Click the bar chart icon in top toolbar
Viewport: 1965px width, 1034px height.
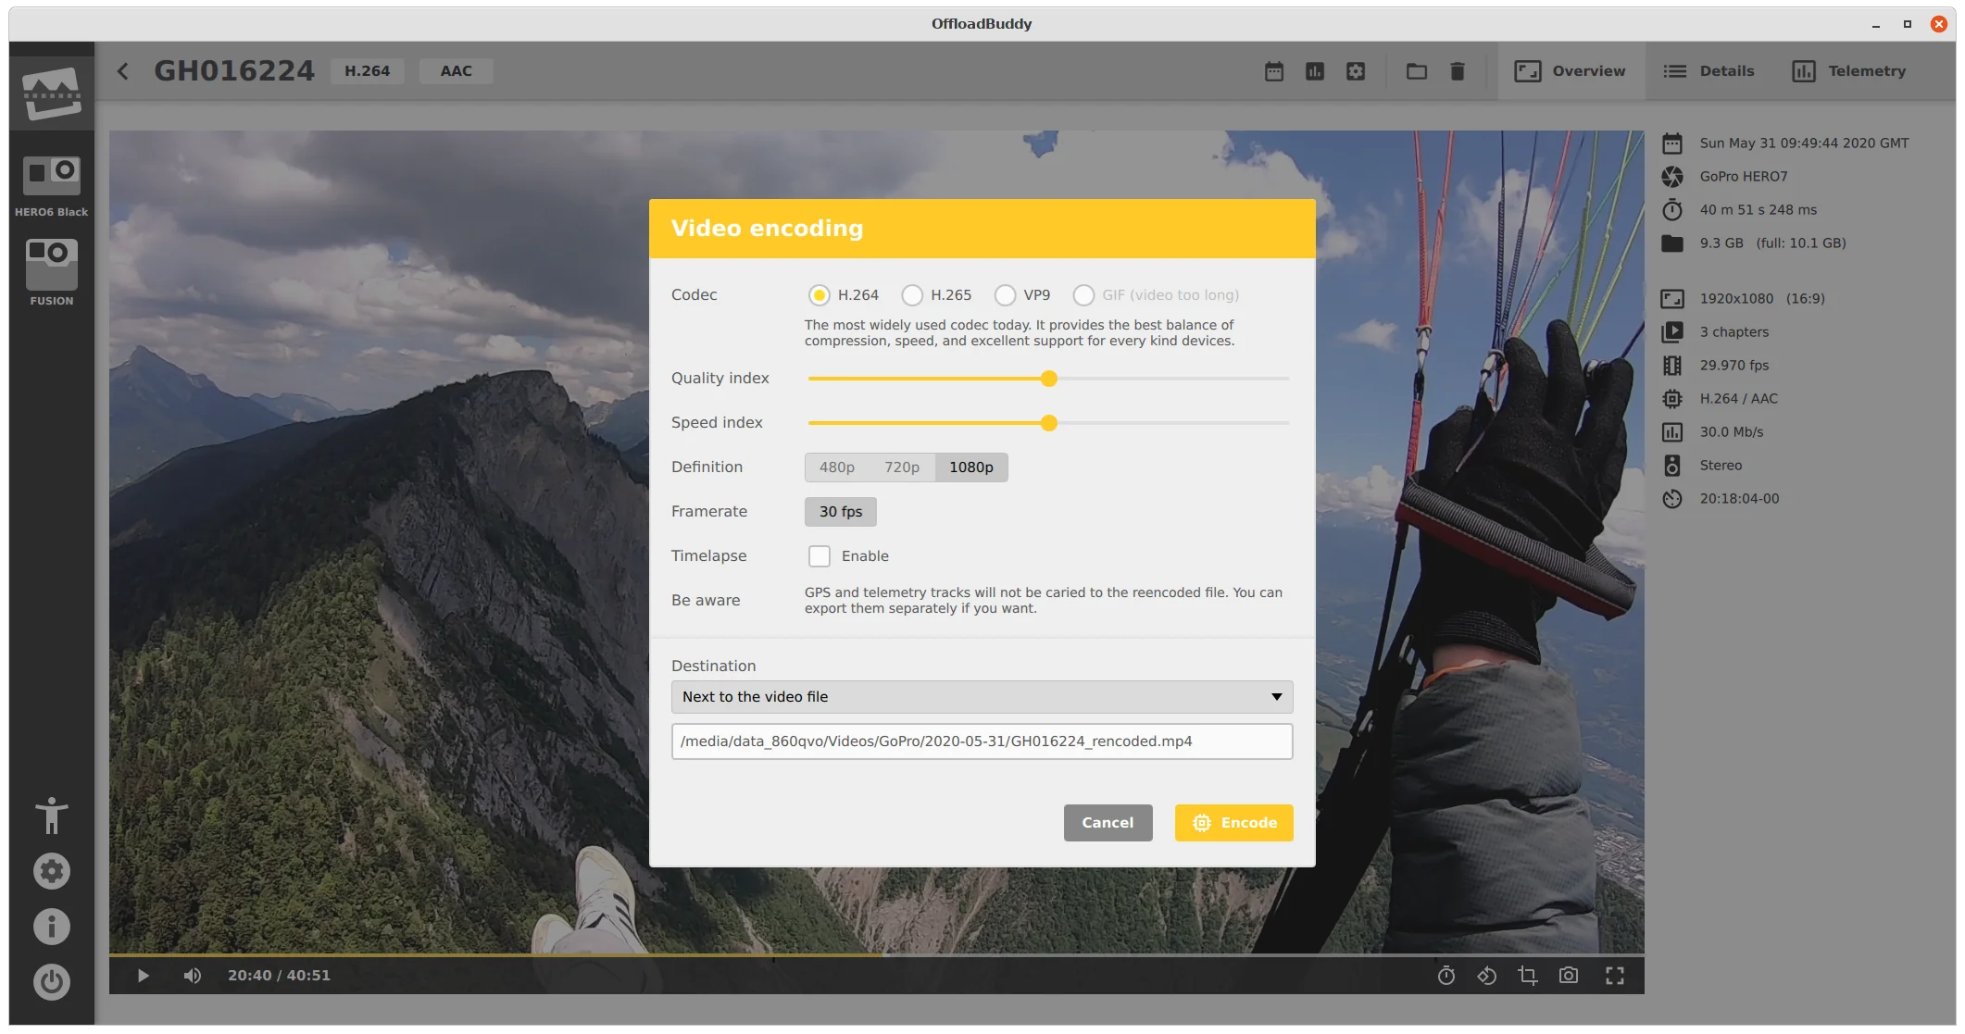(x=1315, y=71)
